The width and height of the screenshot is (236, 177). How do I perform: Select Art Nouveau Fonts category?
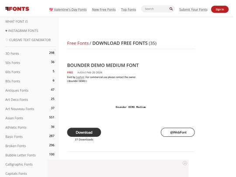point(20,109)
